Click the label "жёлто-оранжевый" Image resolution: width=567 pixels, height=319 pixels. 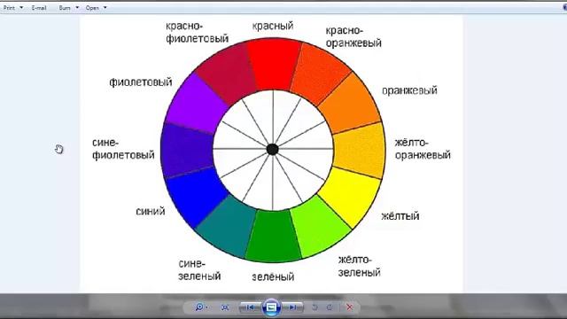click(x=423, y=149)
